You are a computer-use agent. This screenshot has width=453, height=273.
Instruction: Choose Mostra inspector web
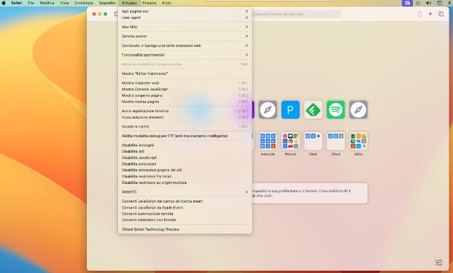click(185, 83)
